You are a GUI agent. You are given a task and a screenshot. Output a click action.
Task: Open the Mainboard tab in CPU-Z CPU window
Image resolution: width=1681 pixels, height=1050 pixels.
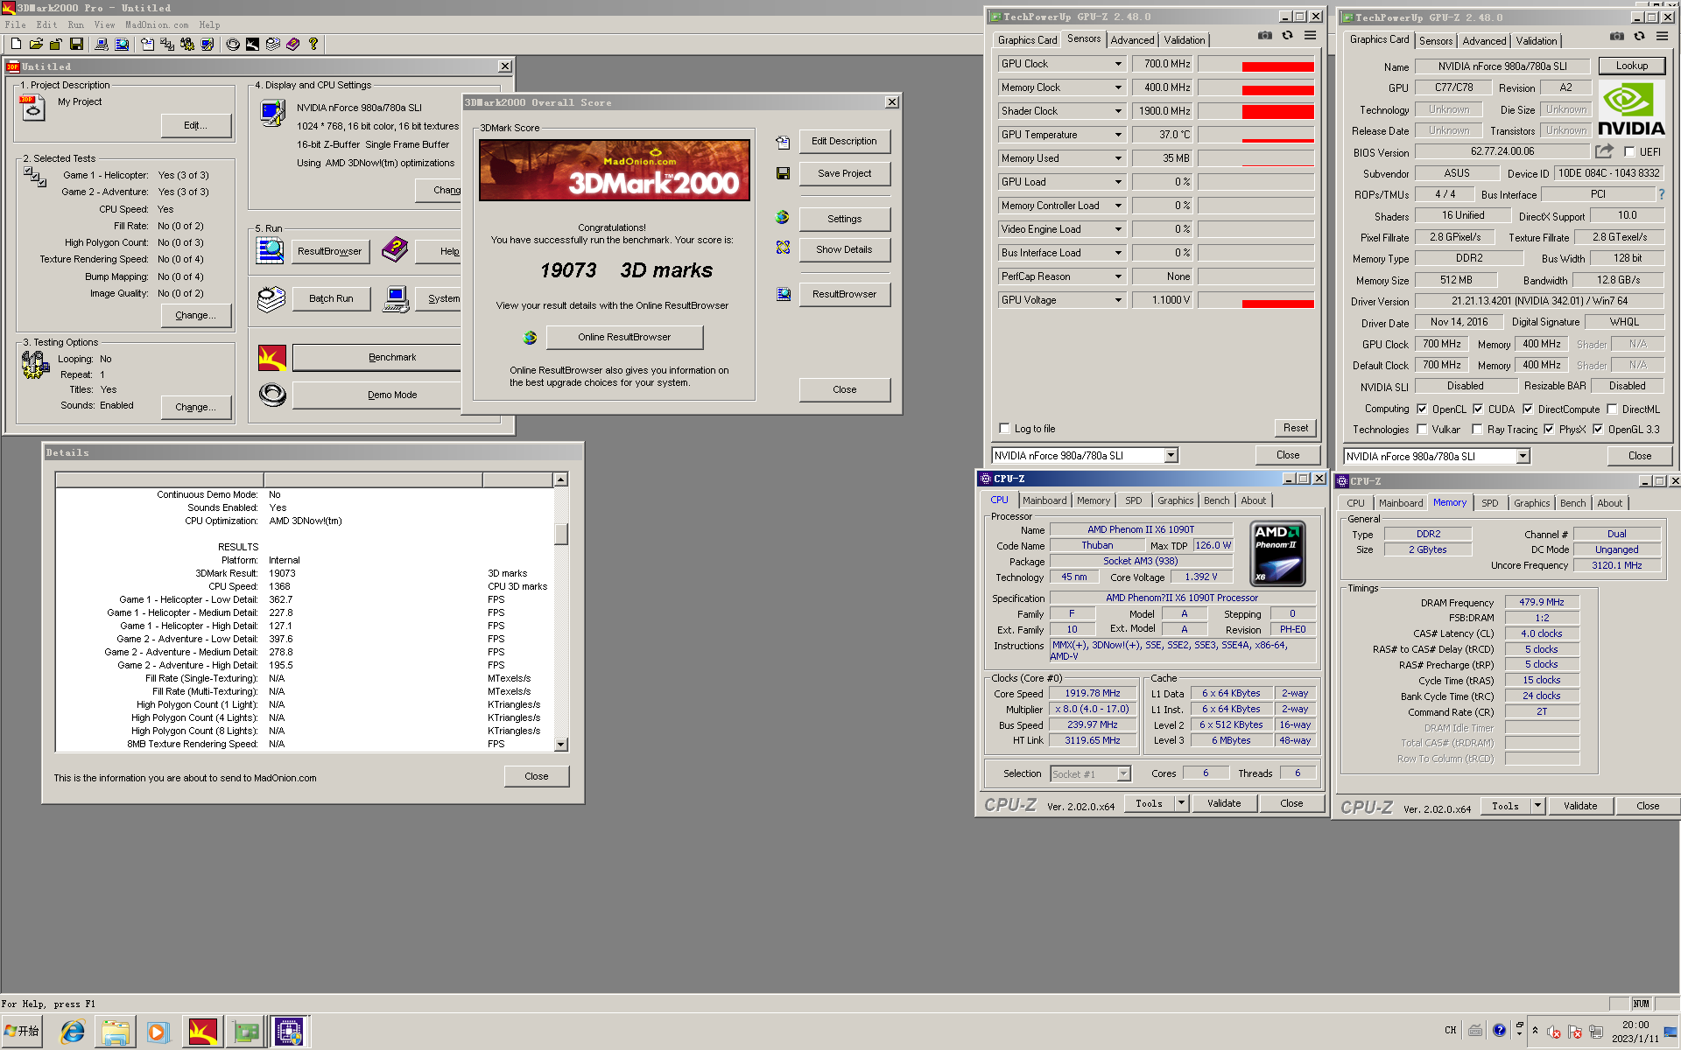click(1044, 500)
